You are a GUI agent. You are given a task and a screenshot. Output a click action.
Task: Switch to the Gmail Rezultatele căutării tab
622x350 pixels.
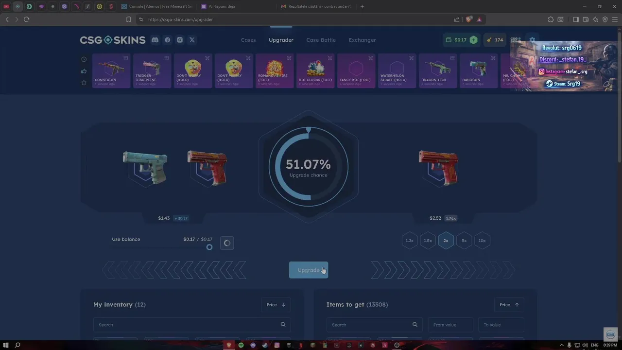(316, 6)
